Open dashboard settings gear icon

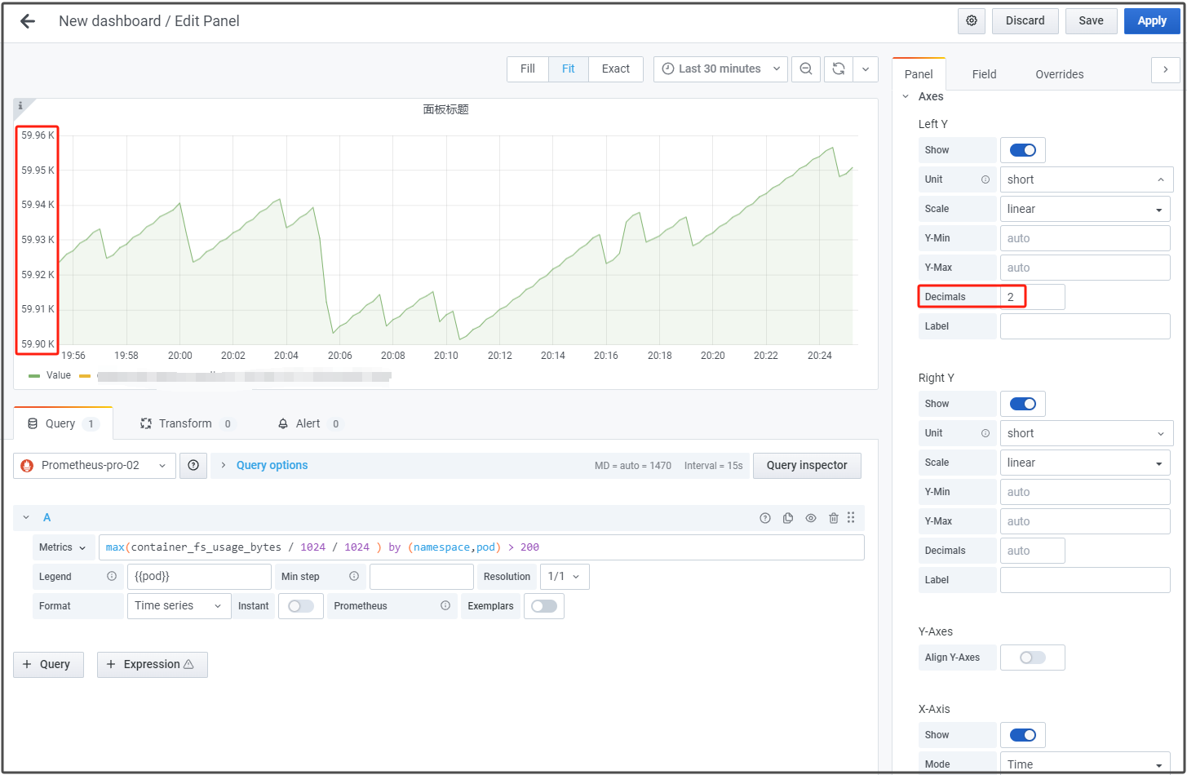971,21
